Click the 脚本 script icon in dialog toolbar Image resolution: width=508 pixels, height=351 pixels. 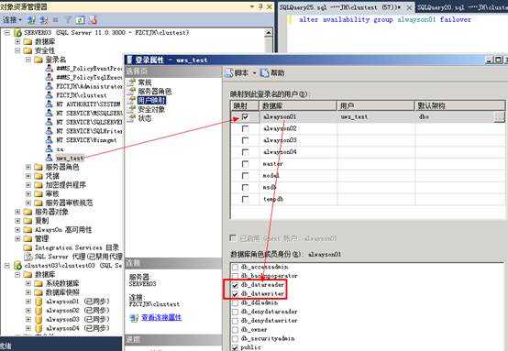(229, 72)
